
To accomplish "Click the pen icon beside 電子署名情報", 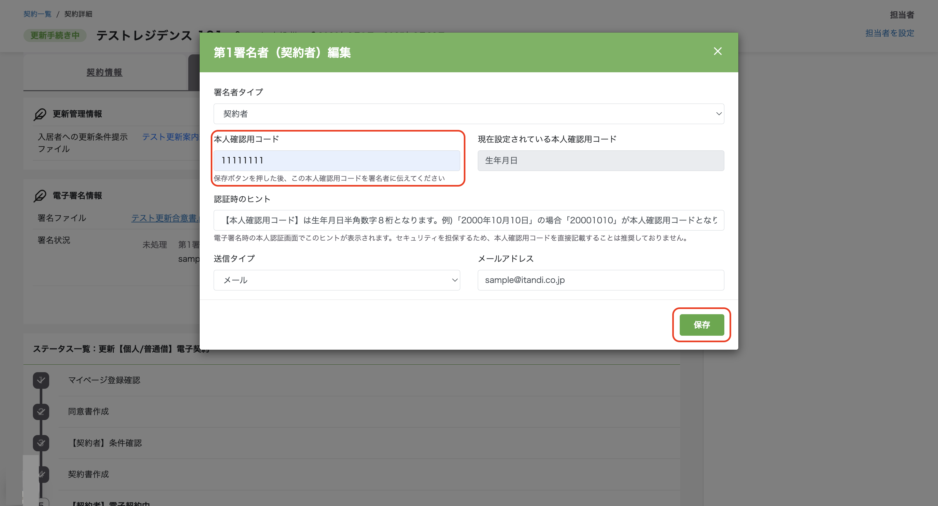I will (40, 196).
